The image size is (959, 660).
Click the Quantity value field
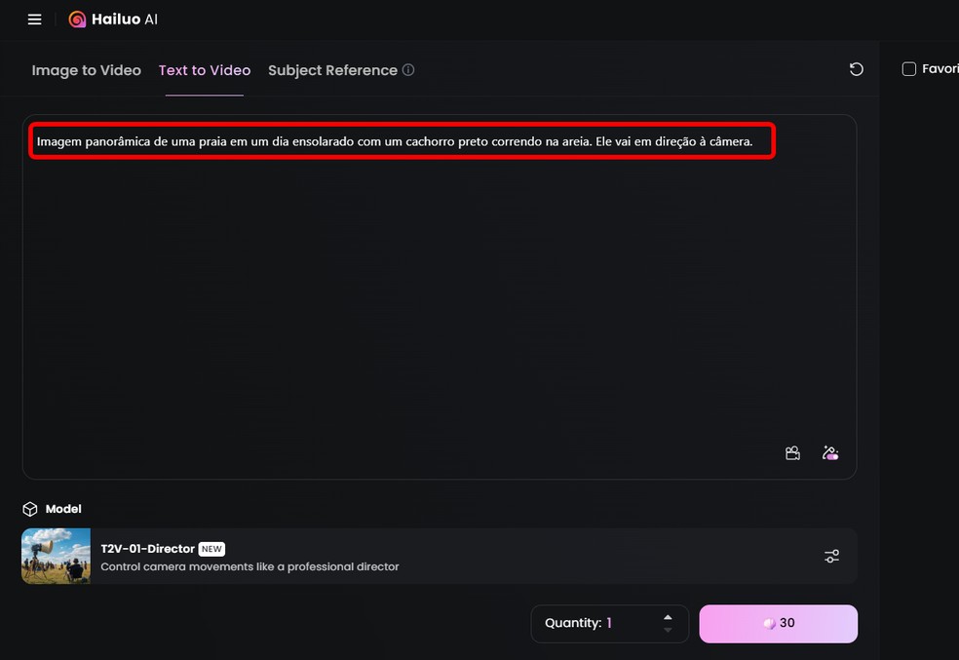(609, 623)
